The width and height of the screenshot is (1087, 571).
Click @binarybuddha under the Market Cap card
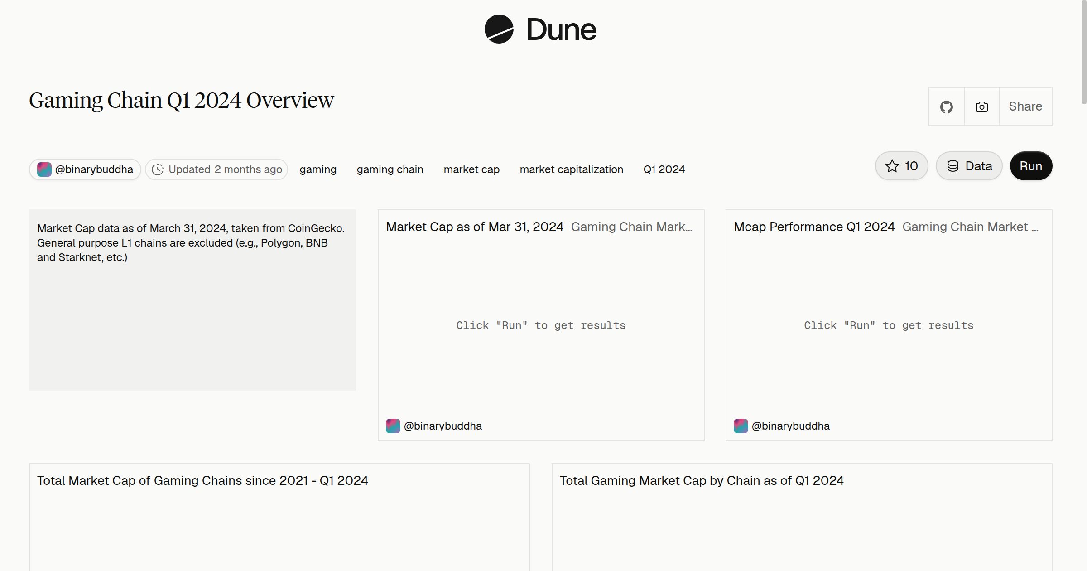pos(442,426)
